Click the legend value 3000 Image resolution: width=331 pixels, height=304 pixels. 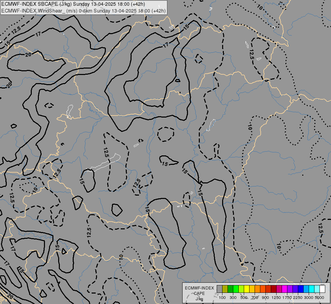tap(309, 298)
